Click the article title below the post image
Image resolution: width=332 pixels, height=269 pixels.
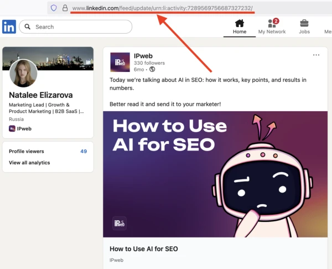point(143,249)
